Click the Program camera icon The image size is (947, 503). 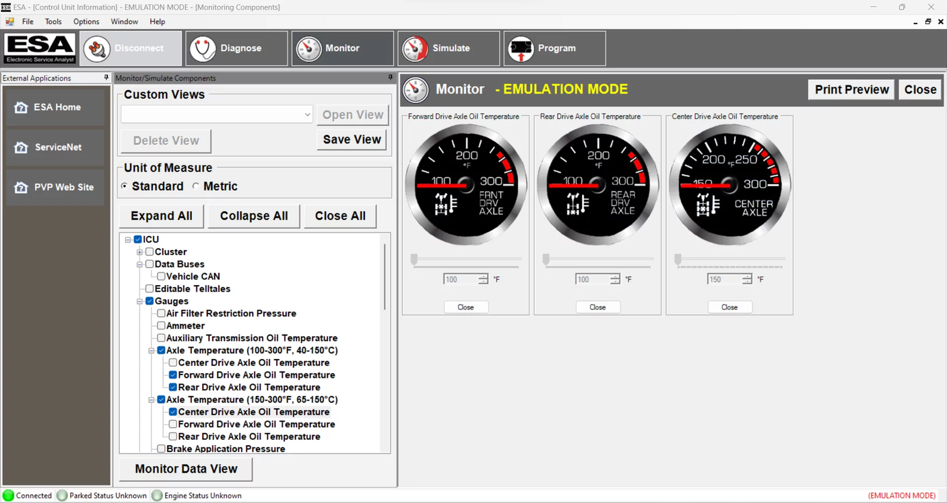(521, 48)
